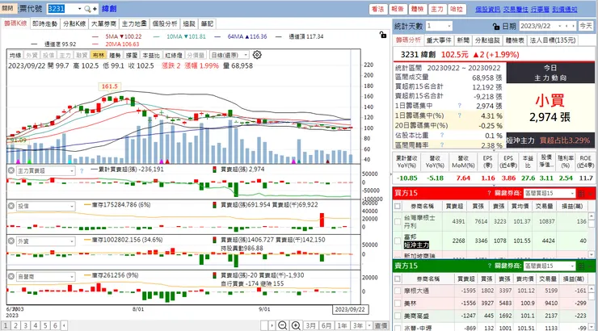The image size is (598, 331).
Task: Select 6月 chart range button
Action: (326, 325)
